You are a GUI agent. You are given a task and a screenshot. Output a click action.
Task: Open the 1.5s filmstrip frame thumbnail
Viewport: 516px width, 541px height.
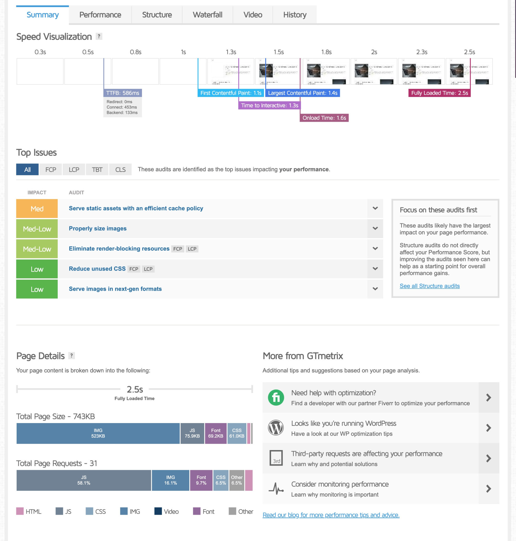point(279,72)
